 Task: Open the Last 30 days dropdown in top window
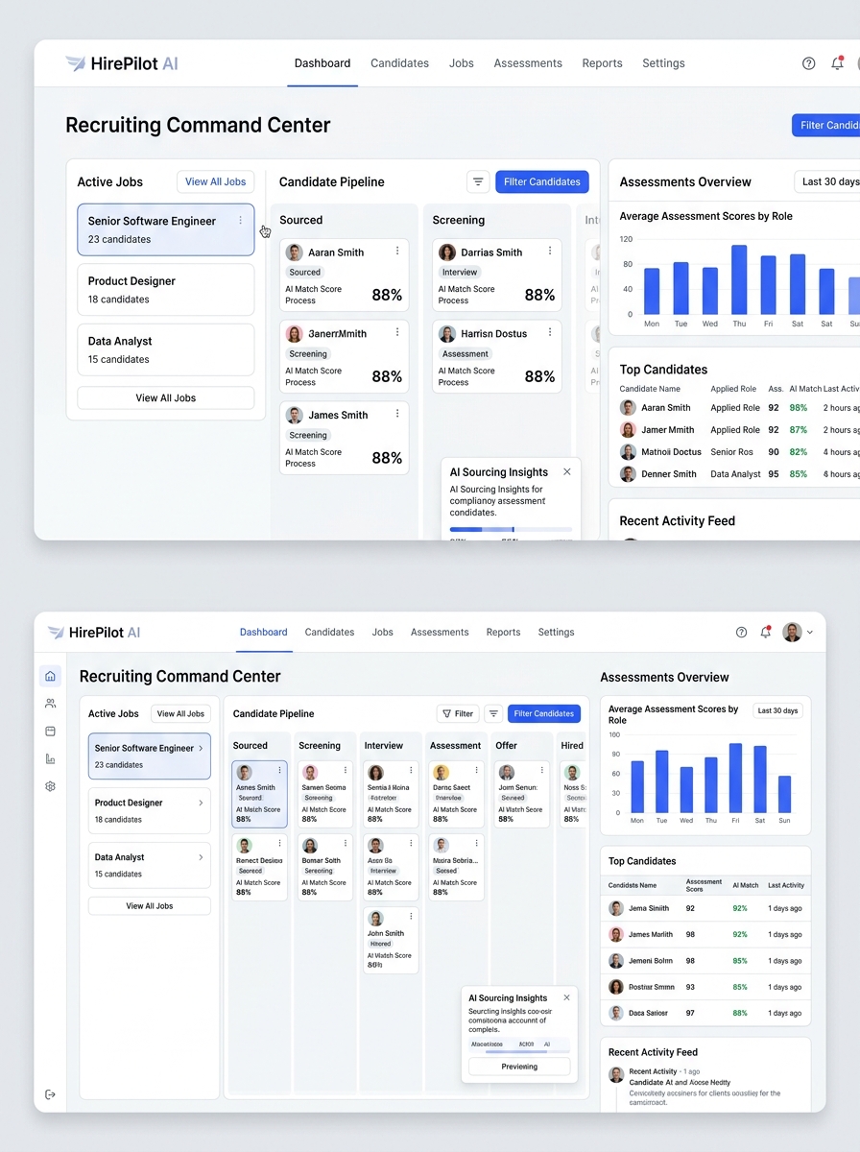click(x=828, y=181)
